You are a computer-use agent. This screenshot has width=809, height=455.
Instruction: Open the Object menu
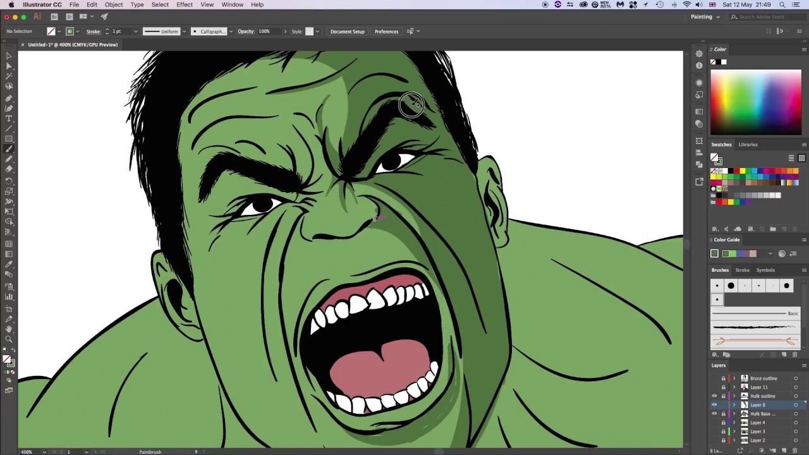114,4
